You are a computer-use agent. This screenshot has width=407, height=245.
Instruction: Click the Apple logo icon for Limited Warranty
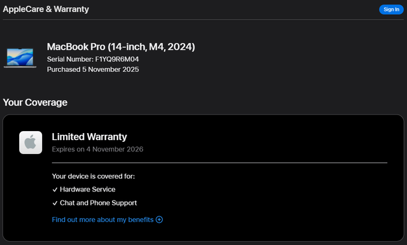[x=31, y=143]
